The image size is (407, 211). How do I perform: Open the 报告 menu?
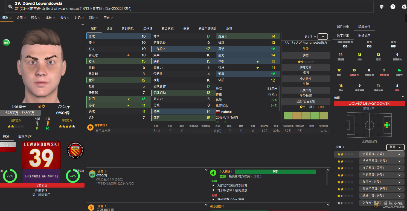click(65, 18)
